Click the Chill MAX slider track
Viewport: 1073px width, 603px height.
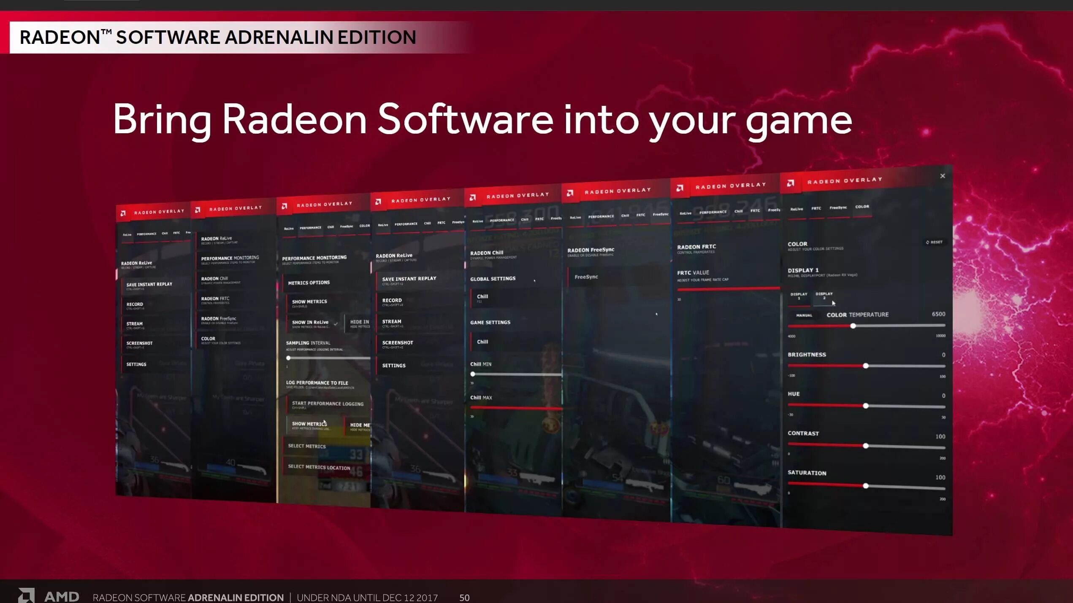click(x=516, y=408)
